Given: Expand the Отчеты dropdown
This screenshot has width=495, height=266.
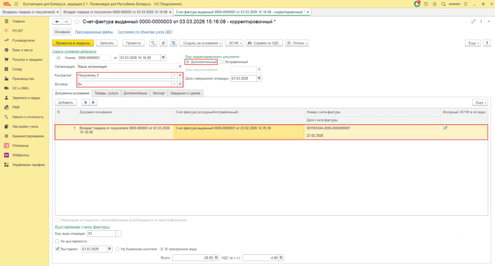Looking at the screenshot, I should click(x=296, y=43).
